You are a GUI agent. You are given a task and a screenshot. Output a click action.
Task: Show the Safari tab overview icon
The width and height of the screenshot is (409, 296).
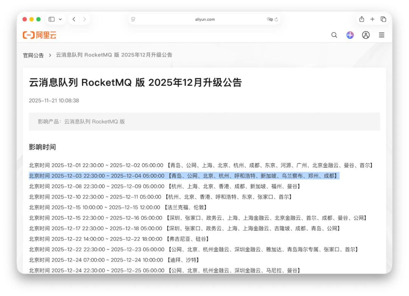click(383, 19)
